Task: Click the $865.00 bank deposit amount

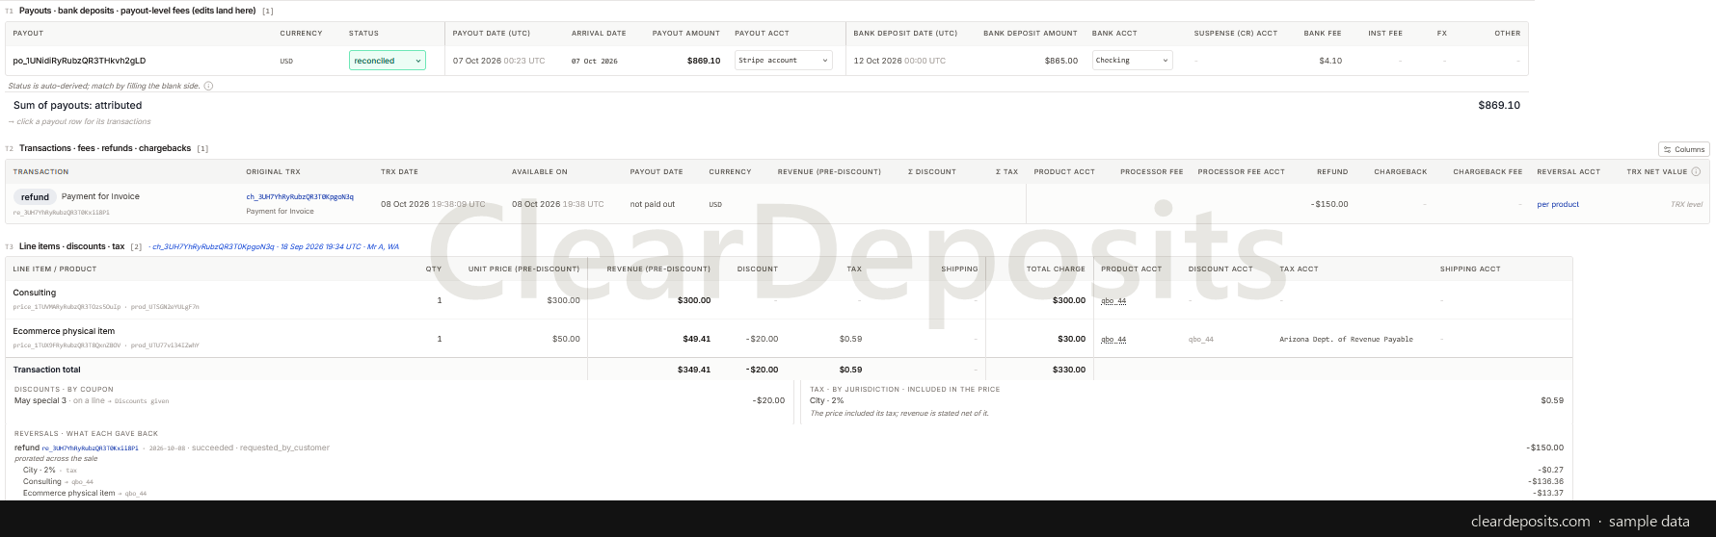Action: tap(1061, 61)
